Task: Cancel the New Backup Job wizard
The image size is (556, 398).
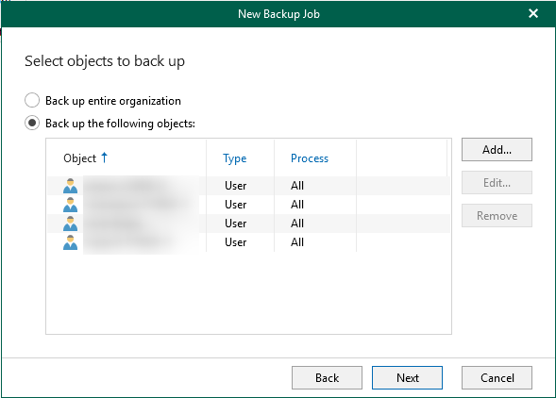Action: point(497,378)
